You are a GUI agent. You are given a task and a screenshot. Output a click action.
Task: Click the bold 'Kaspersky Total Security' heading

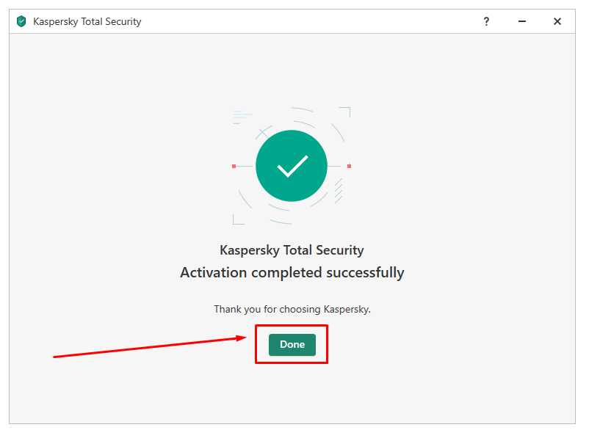(292, 250)
